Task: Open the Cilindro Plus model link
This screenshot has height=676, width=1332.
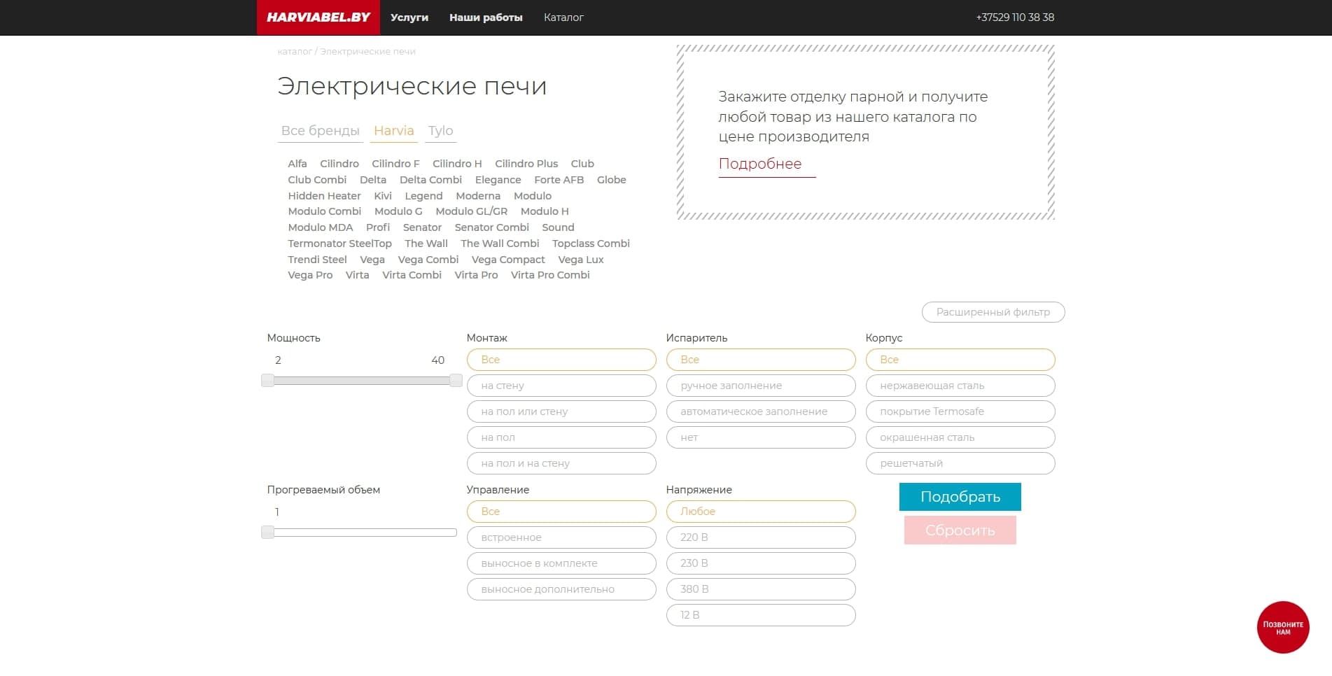Action: [526, 164]
